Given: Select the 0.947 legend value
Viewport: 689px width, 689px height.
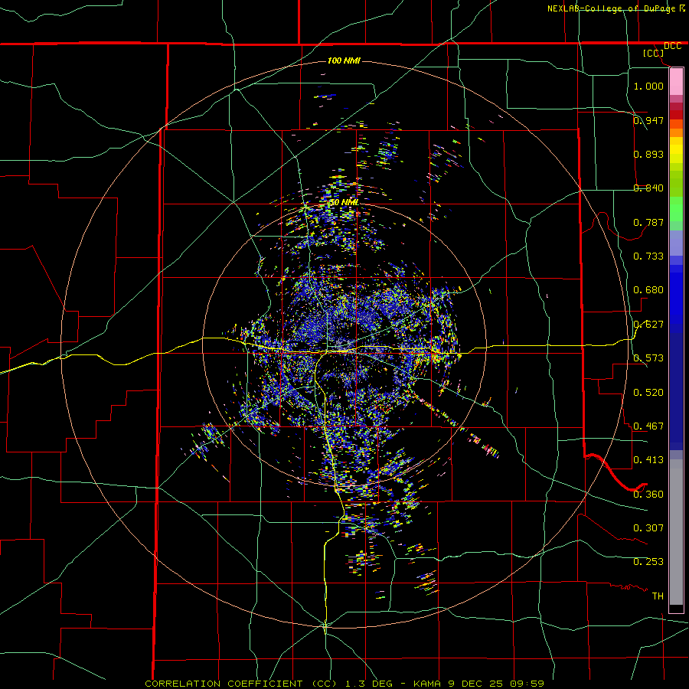Looking at the screenshot, I should coord(648,120).
